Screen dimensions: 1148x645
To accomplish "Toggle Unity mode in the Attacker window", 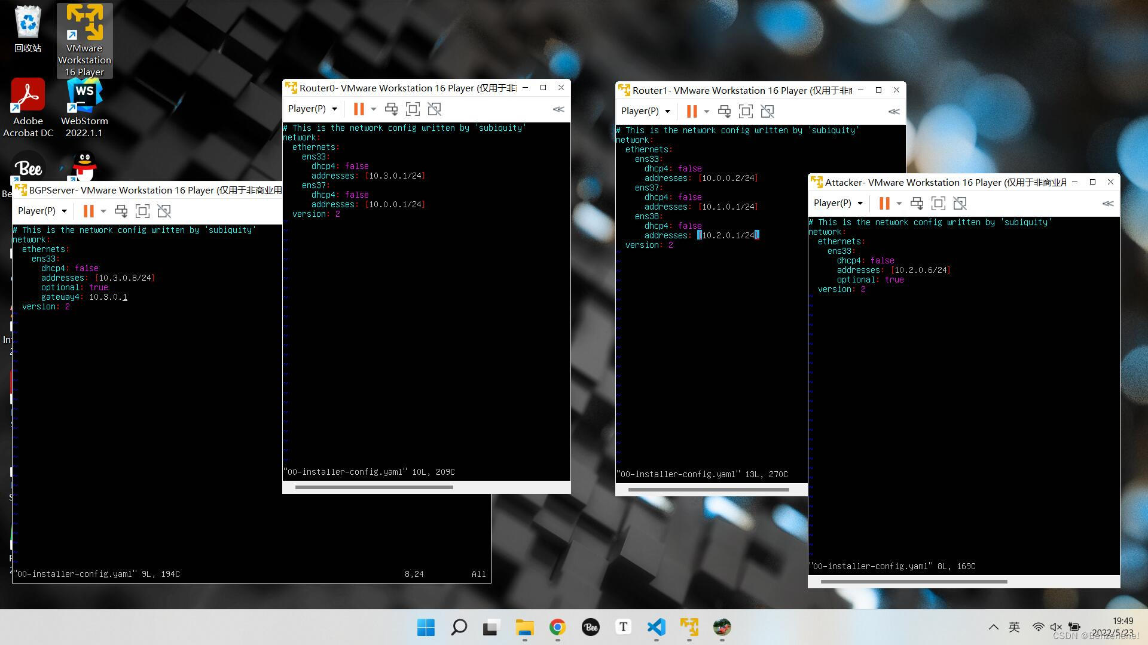I will [960, 203].
